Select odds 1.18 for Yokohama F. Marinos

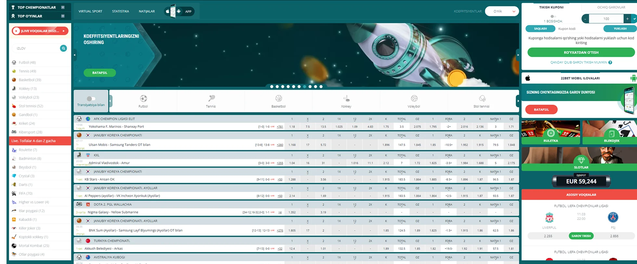(x=292, y=127)
